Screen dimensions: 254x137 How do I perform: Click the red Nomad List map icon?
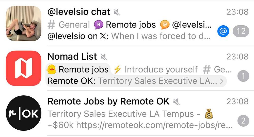point(23,68)
